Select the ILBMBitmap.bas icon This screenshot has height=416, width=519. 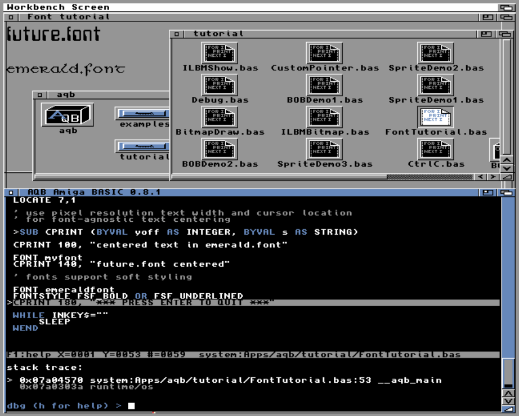(x=324, y=117)
